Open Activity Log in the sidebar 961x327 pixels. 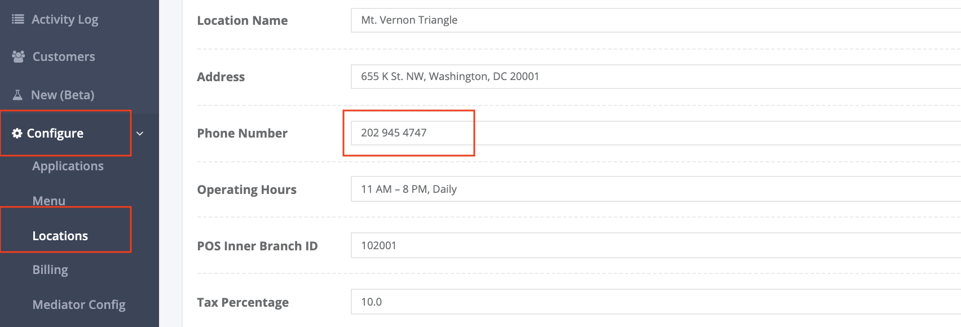tap(65, 19)
